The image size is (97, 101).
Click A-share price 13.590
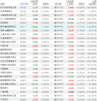(70, 73)
